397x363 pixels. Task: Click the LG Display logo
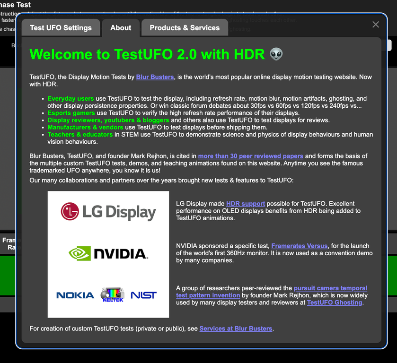point(108,212)
